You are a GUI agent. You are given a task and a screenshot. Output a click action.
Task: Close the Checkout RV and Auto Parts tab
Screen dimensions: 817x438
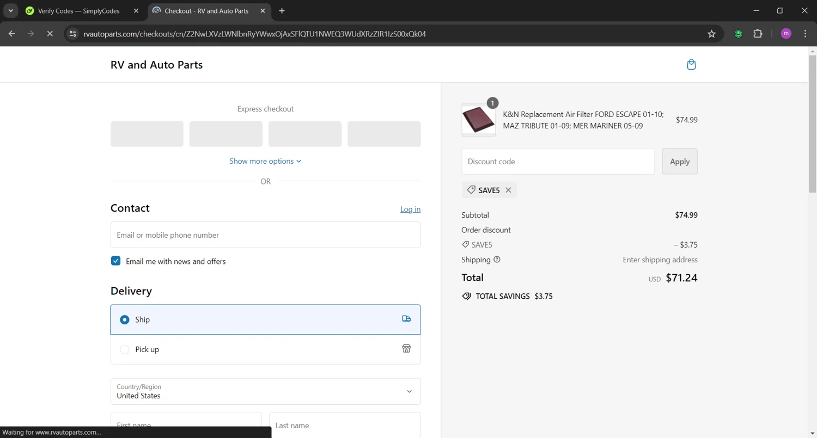click(263, 11)
